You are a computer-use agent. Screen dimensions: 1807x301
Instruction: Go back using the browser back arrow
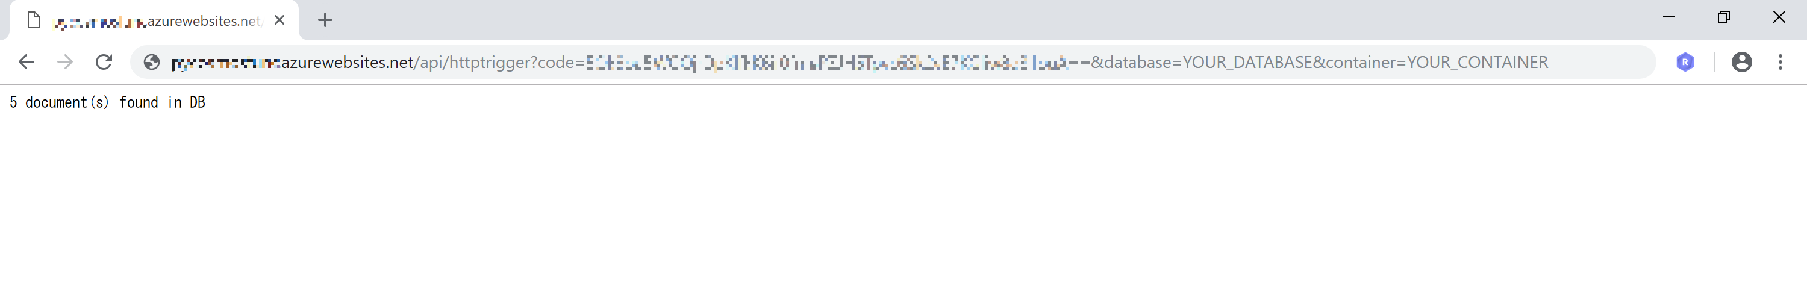pos(27,63)
